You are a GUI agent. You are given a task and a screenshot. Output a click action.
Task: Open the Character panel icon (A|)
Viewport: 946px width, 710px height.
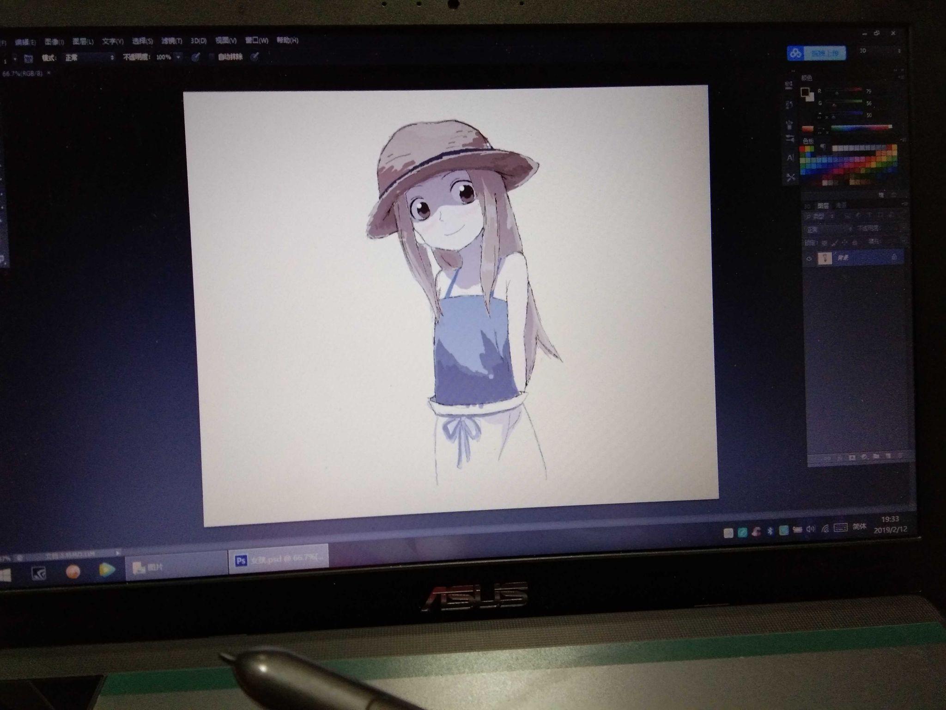pos(790,158)
